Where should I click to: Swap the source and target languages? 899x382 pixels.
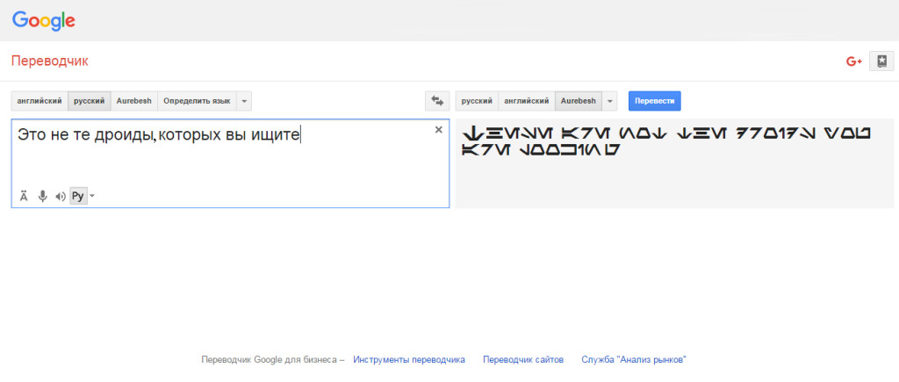[437, 101]
